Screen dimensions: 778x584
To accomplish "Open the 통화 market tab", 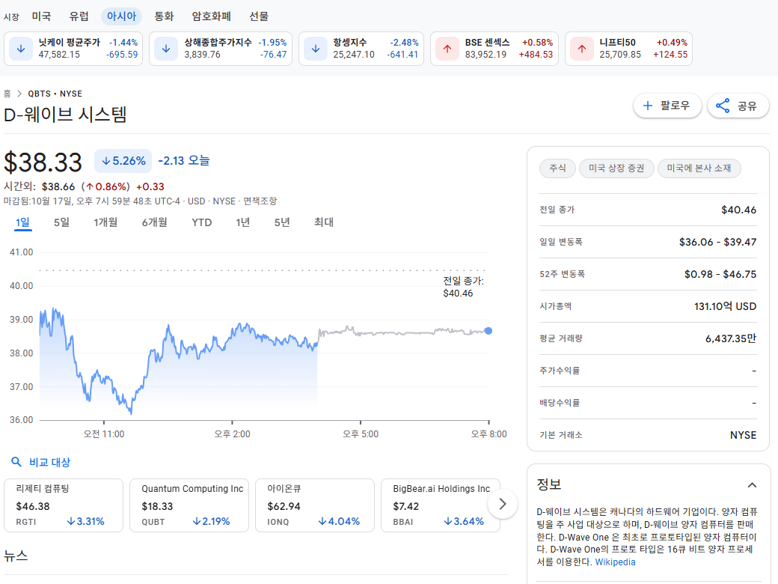I will tap(164, 16).
